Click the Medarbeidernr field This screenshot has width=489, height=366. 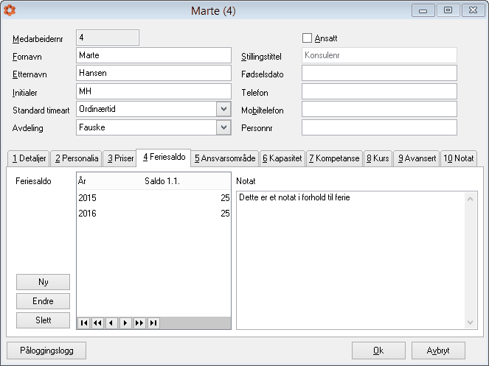pyautogui.click(x=108, y=38)
